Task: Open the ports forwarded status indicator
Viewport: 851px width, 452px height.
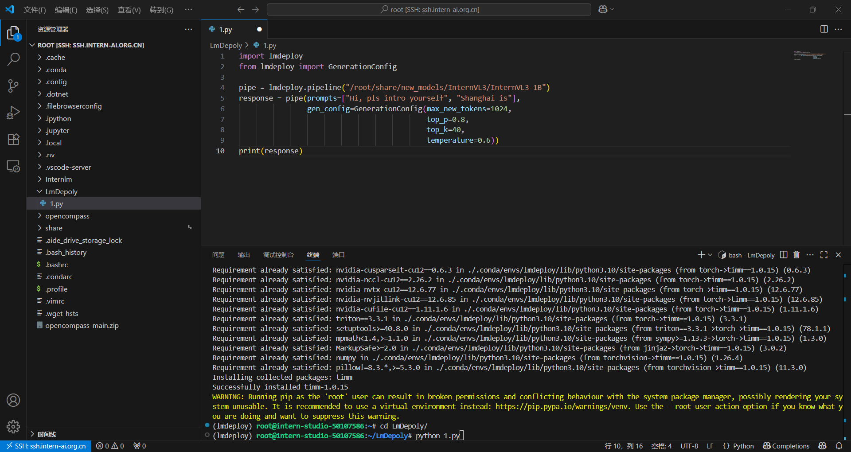Action: coord(139,446)
